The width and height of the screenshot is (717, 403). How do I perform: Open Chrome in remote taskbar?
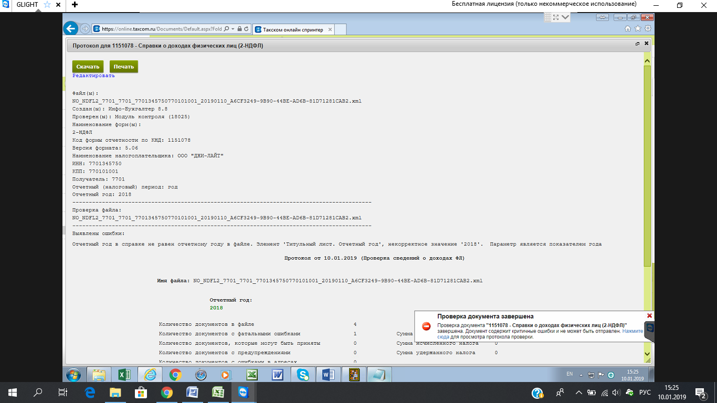pyautogui.click(x=175, y=375)
